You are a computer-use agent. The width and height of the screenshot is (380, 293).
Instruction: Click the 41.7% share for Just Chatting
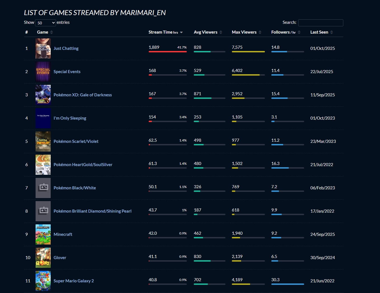coord(182,48)
